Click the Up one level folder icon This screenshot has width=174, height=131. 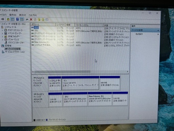coord(8,19)
